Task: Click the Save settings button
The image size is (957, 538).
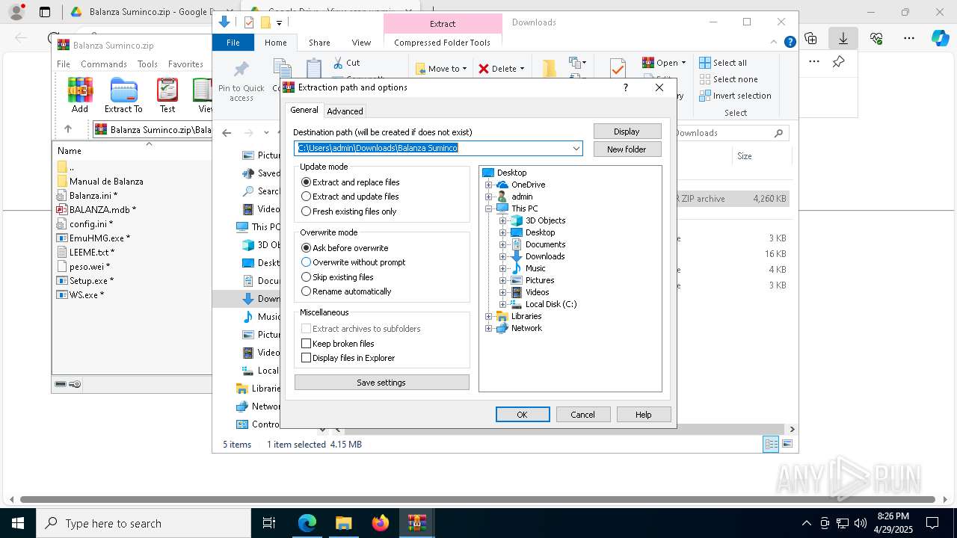Action: click(381, 383)
